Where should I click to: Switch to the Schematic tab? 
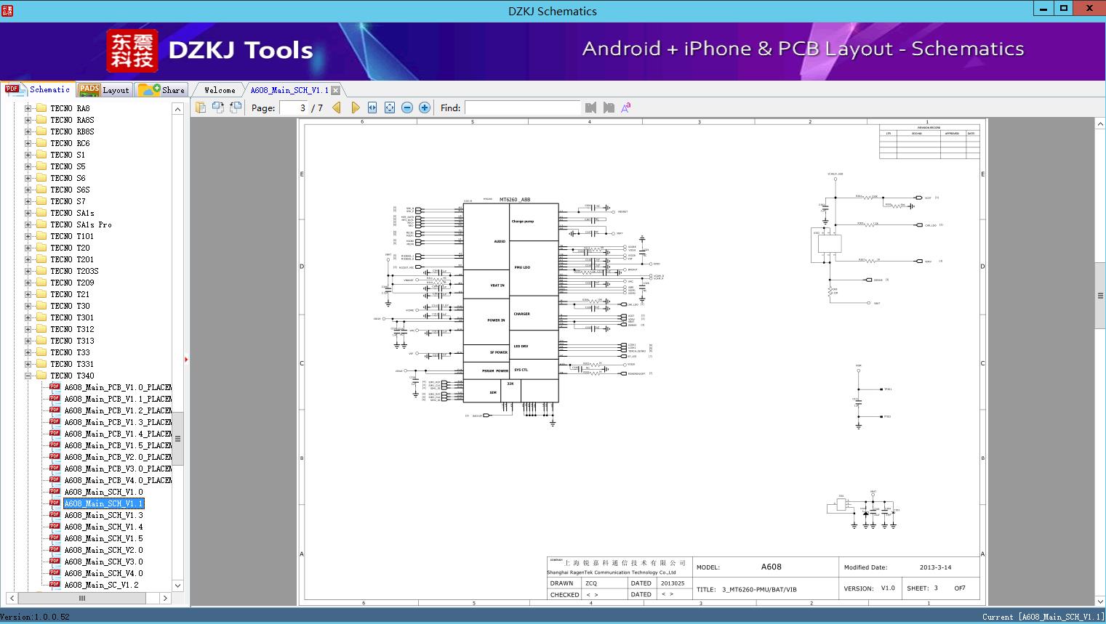pyautogui.click(x=38, y=89)
